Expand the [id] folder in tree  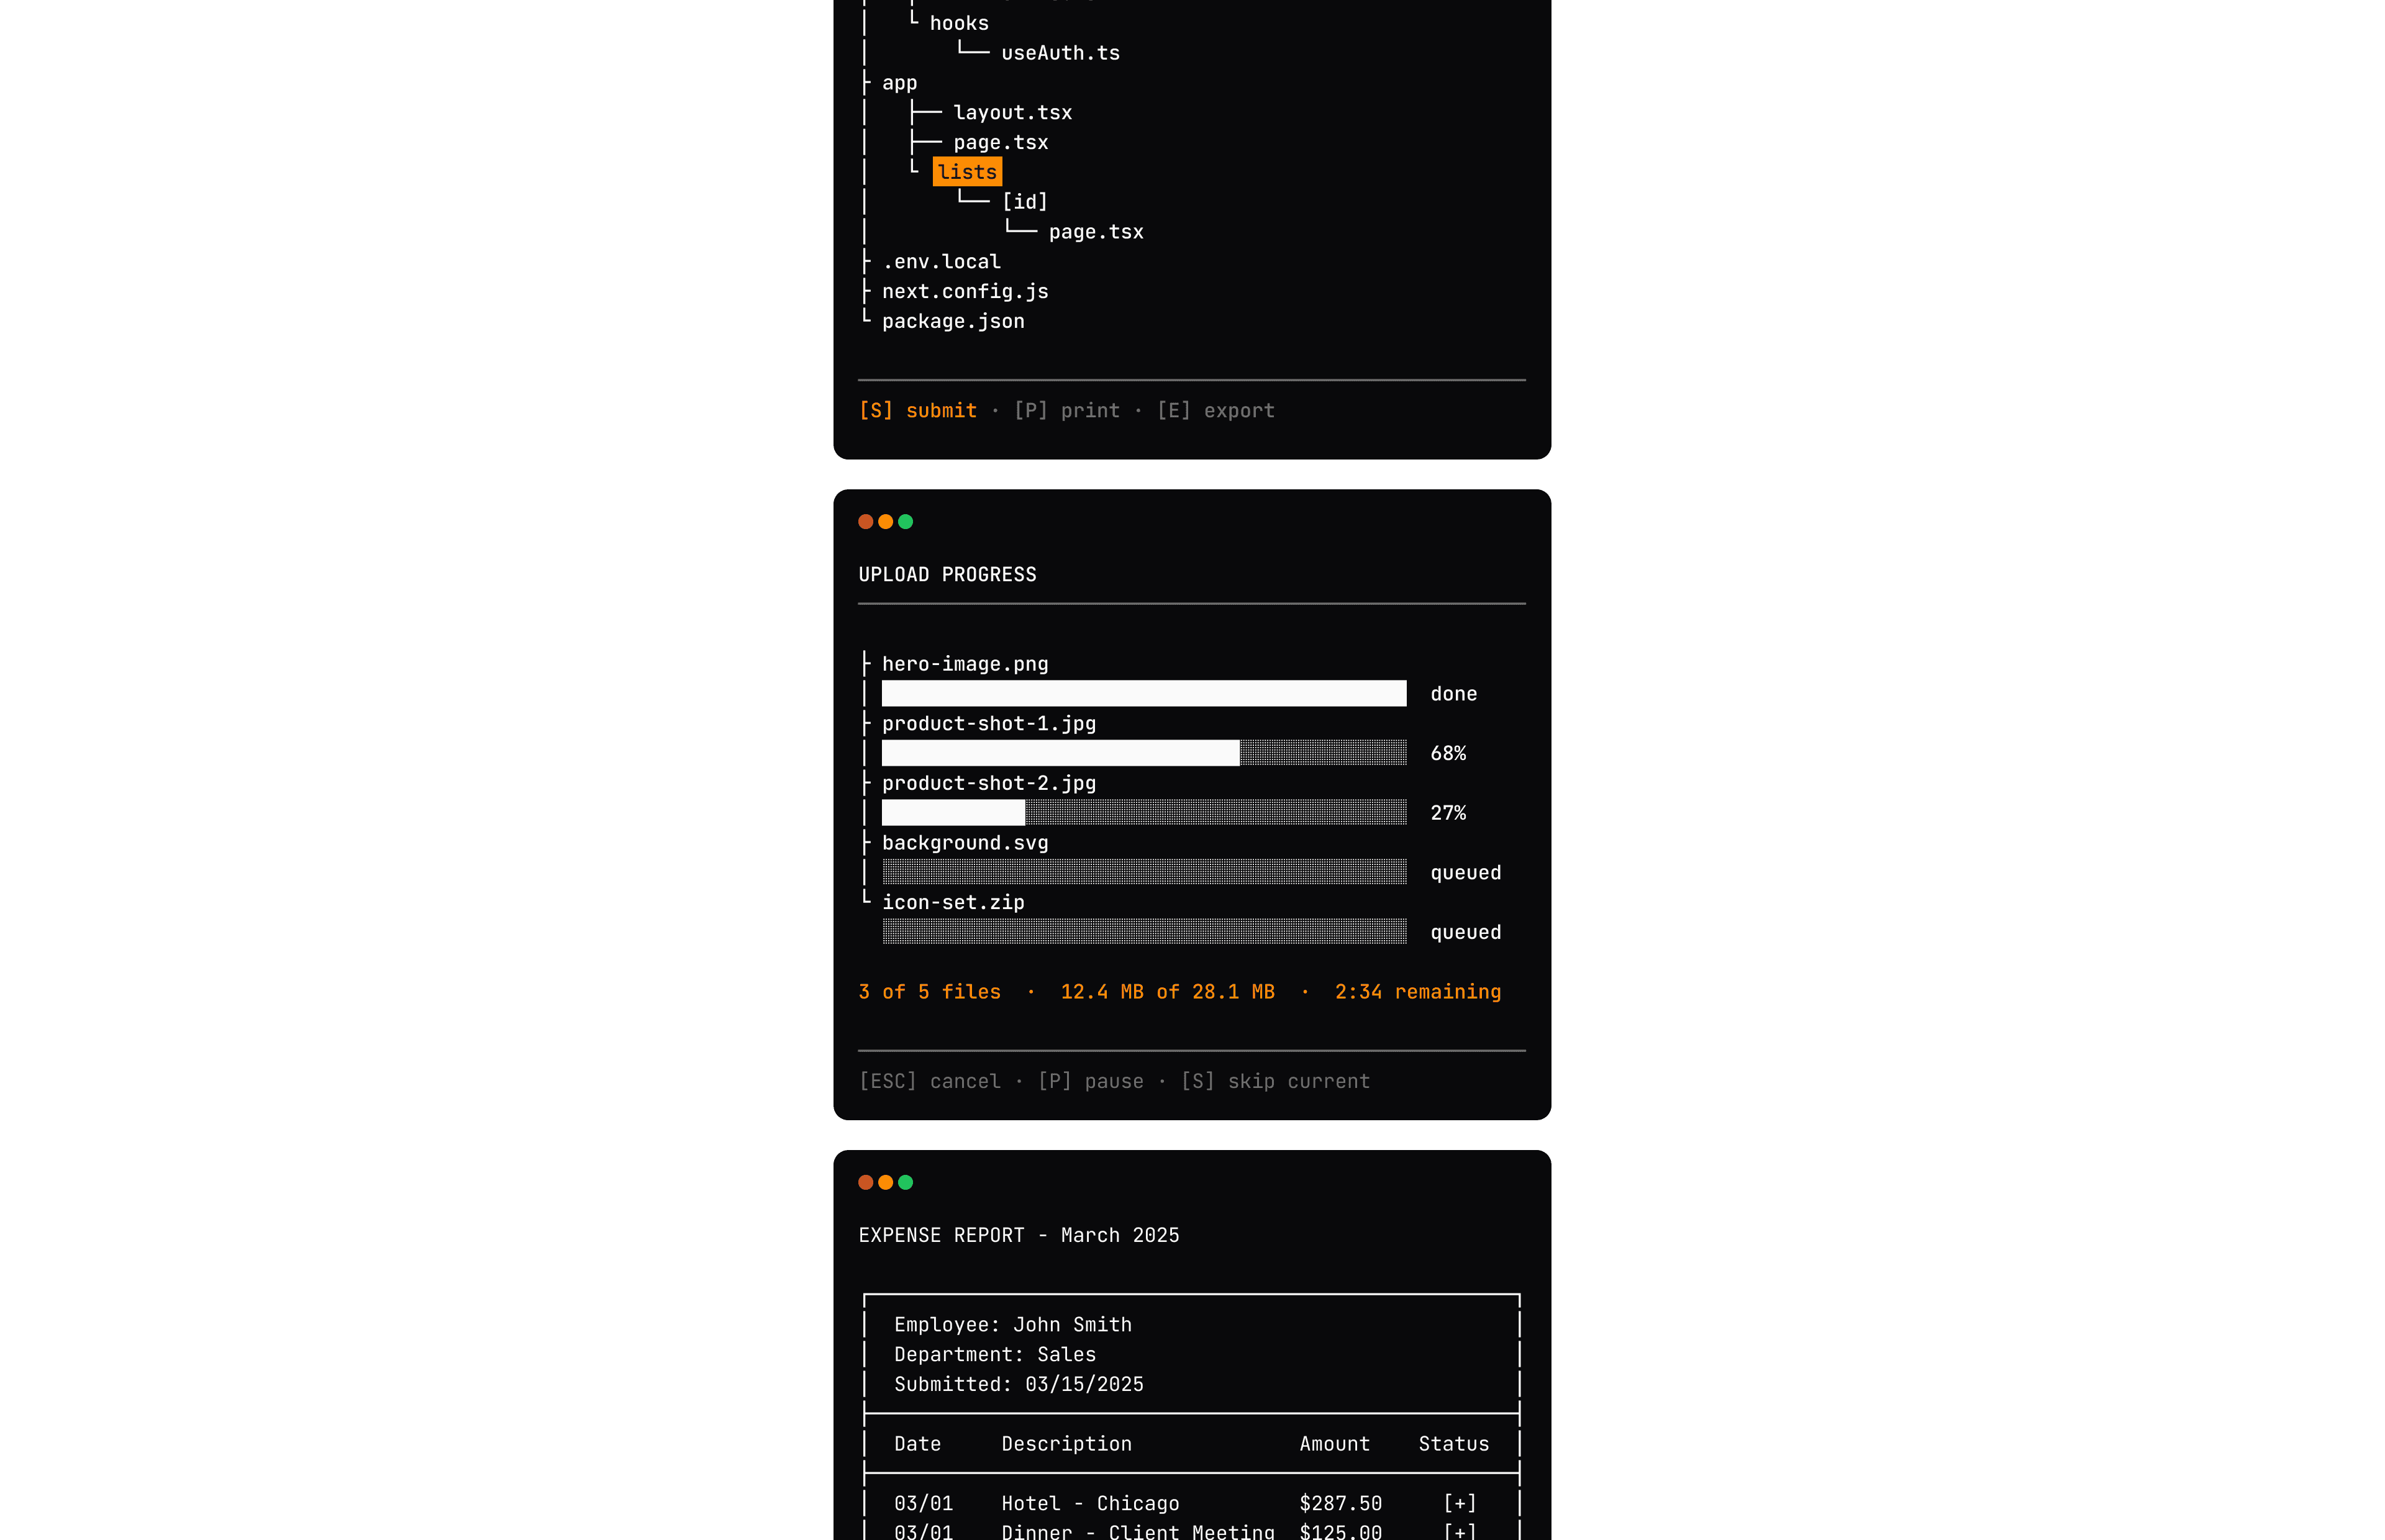click(x=1025, y=202)
